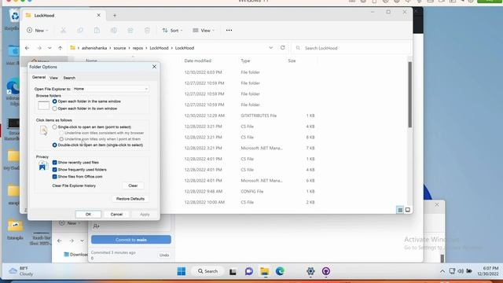Viewport: 503px width, 283px height.
Task: Close the Folder Options dialog
Action: coord(154,67)
